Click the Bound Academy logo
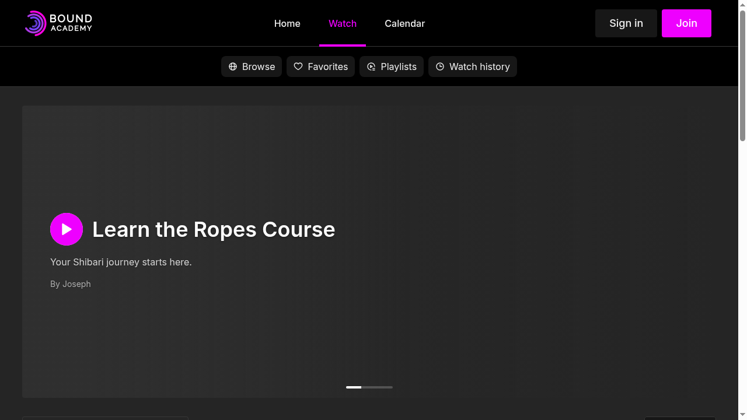 click(x=58, y=23)
